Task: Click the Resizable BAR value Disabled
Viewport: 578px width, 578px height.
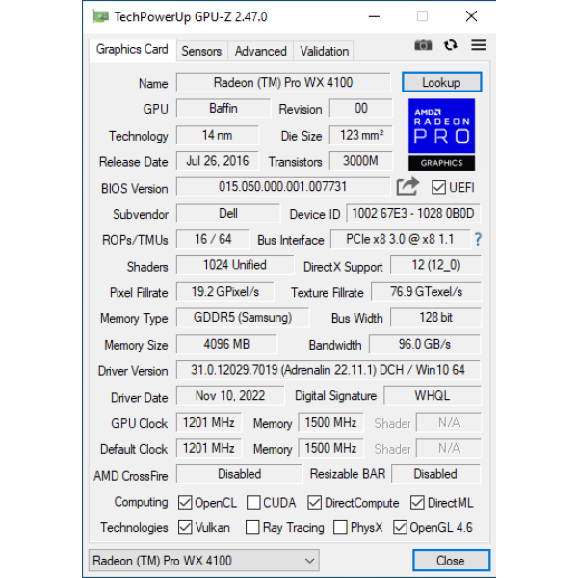Action: [435, 474]
